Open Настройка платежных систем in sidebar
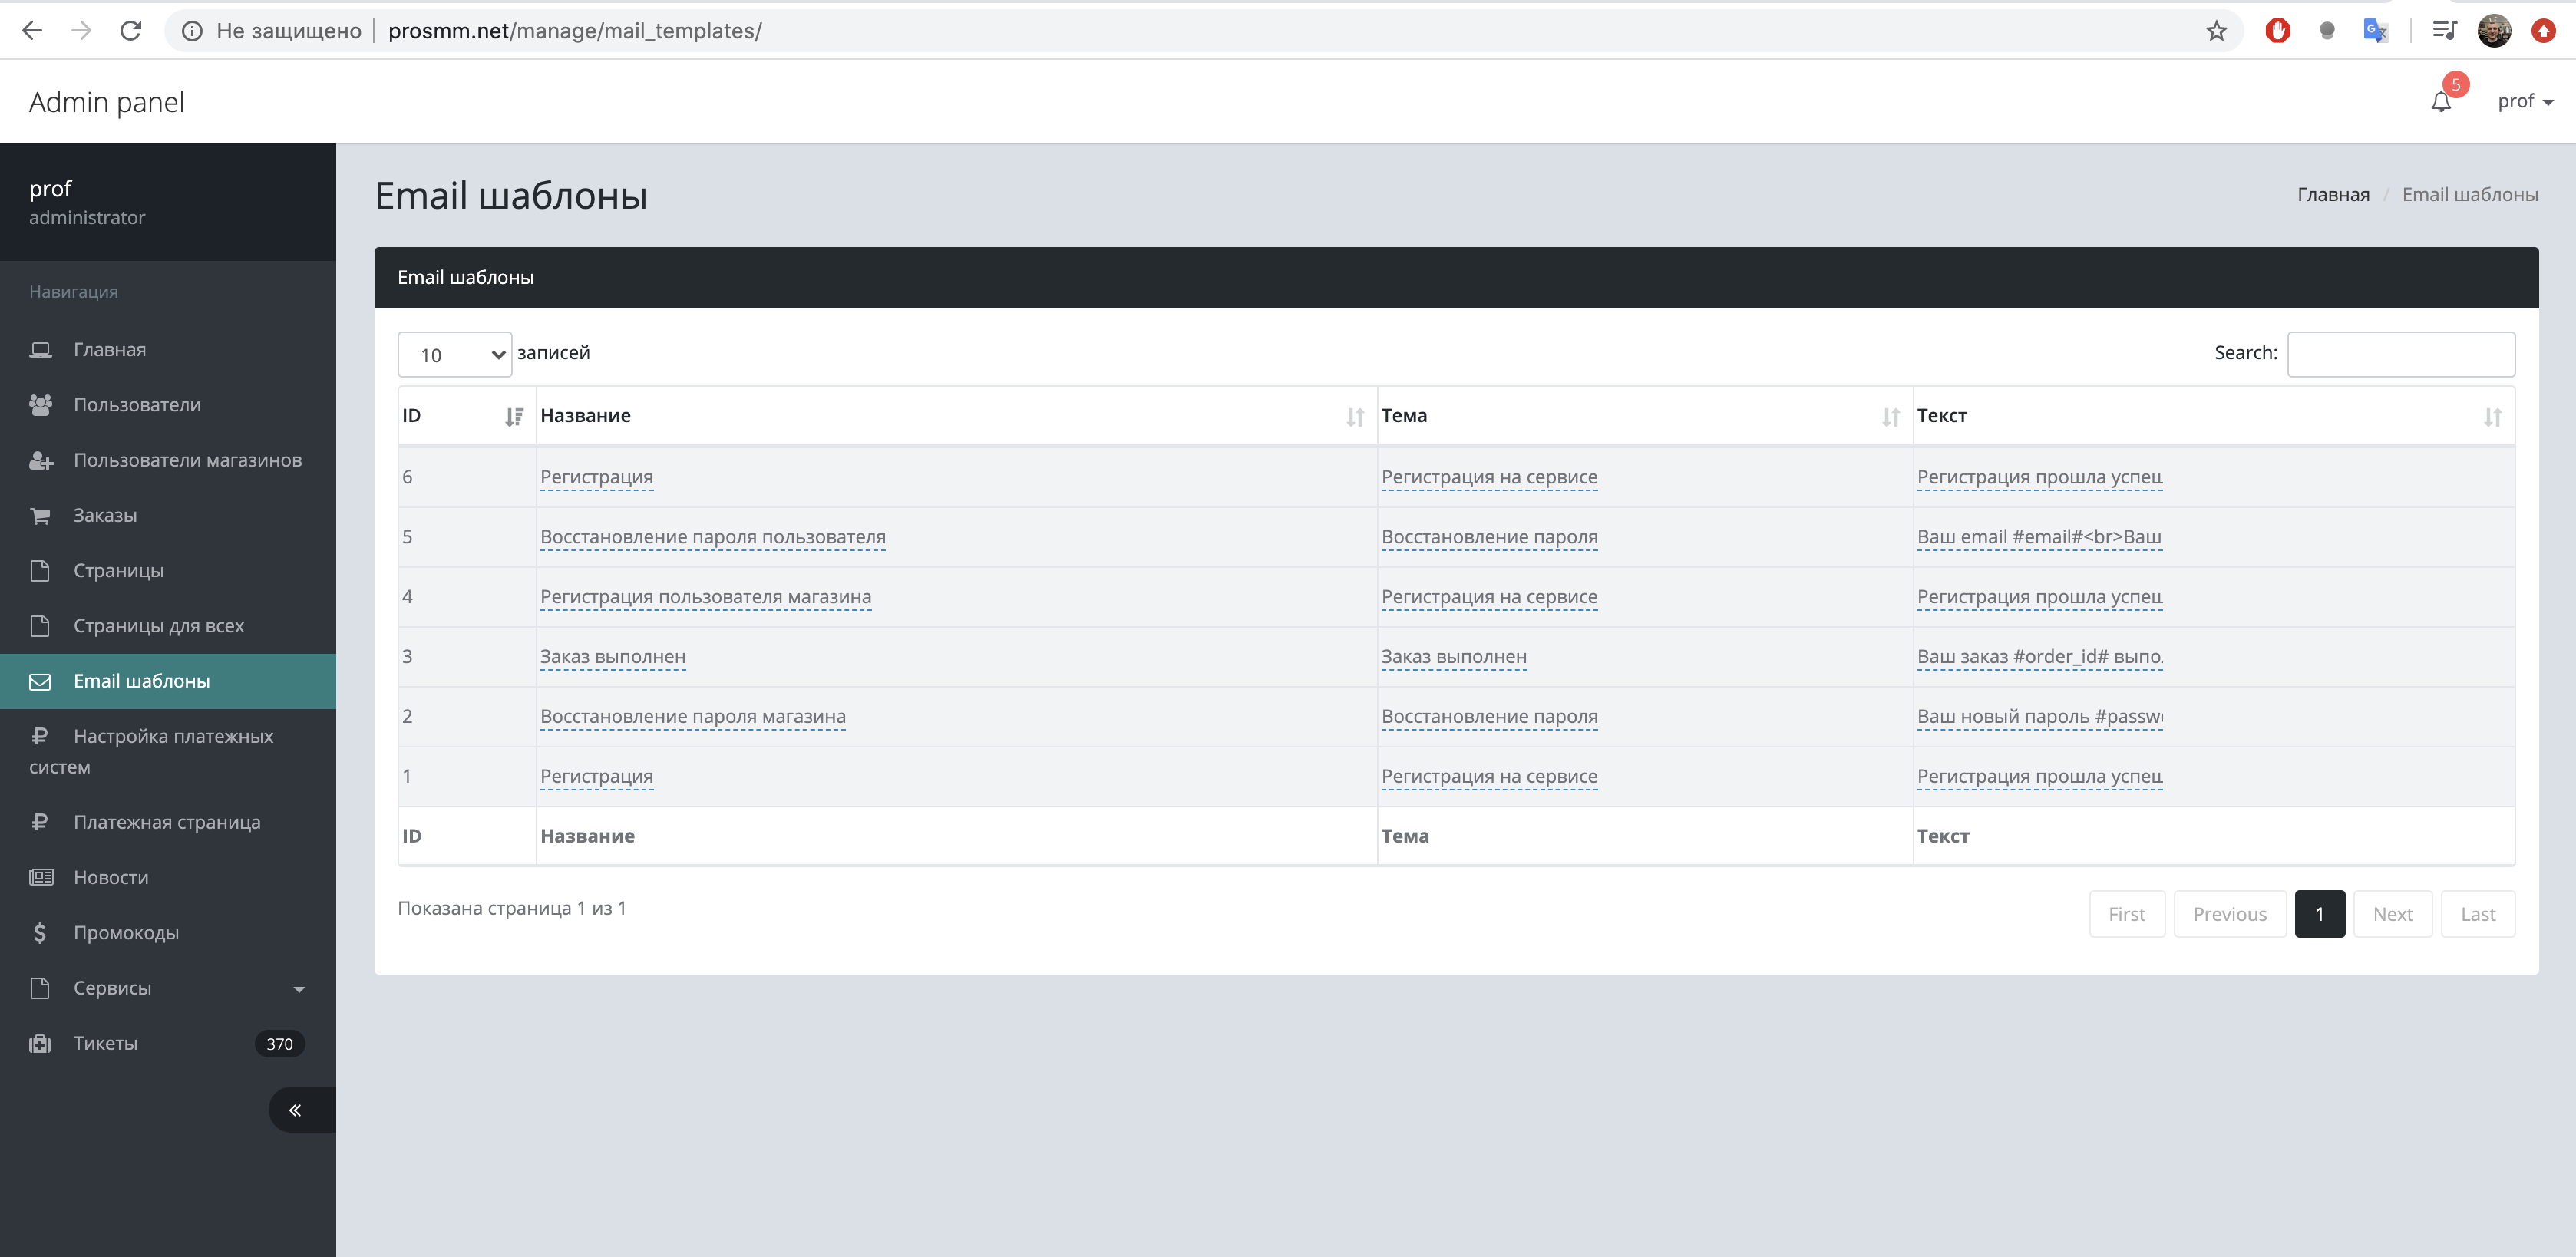Screen dimensions: 2576x1257 point(168,751)
